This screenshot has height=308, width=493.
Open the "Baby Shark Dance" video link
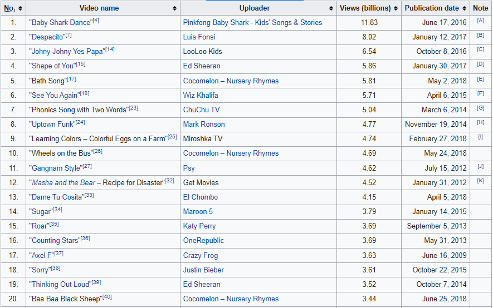61,23
